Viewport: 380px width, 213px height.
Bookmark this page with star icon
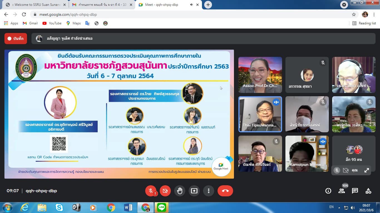[x=354, y=14]
